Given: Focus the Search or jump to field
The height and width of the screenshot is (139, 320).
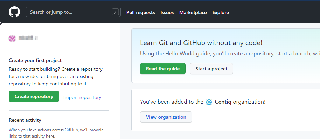Looking at the screenshot, I should pos(73,12).
